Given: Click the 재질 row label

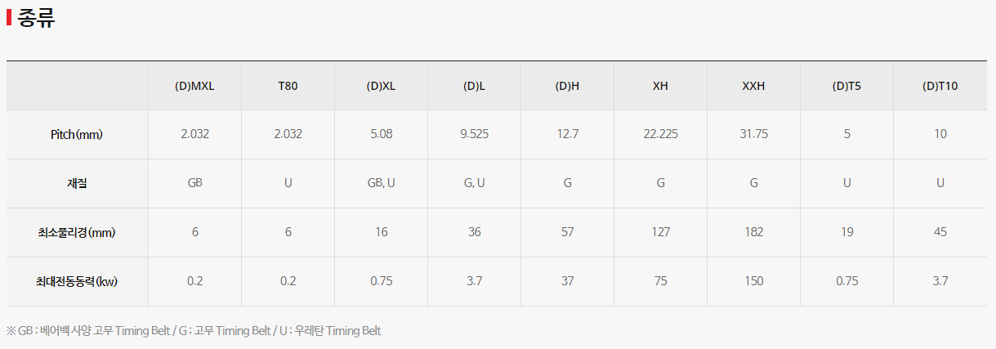Looking at the screenshot, I should 77,184.
